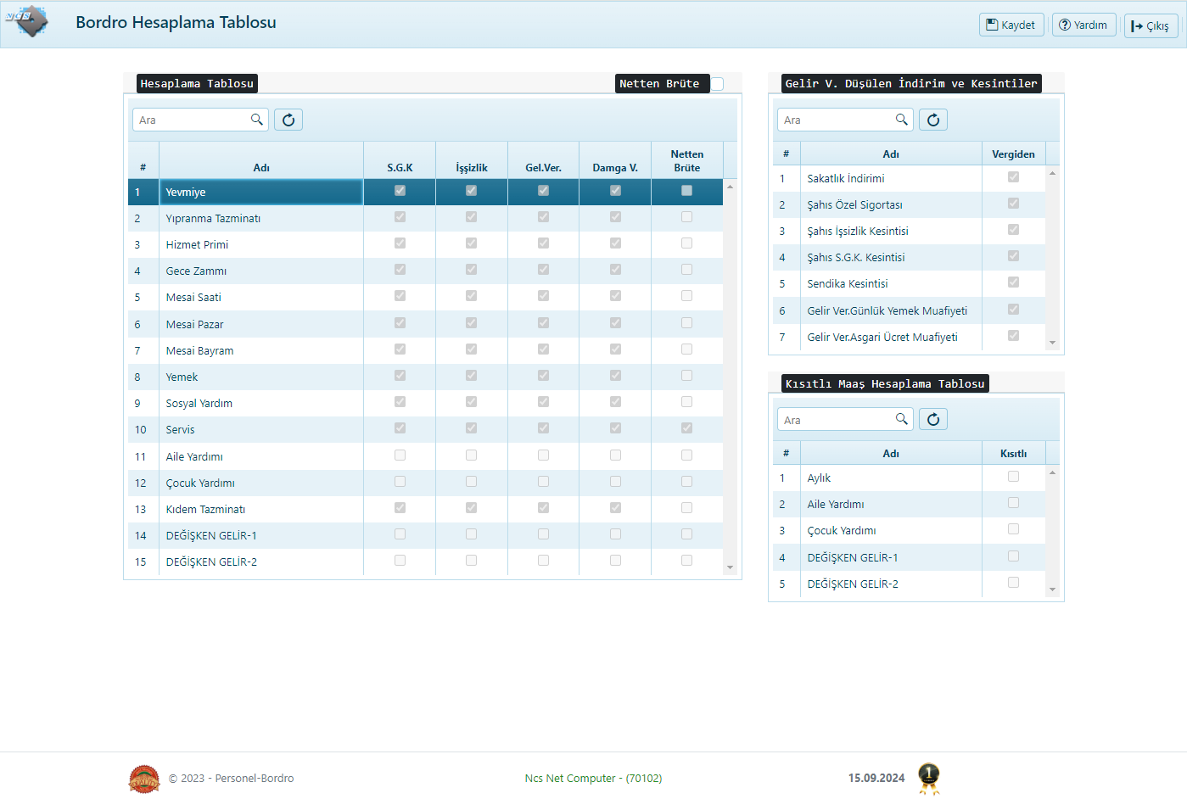Viewport: 1187px width, 799px height.
Task: Toggle Kısıtlı checkbox for Aylık
Action: point(1013,477)
